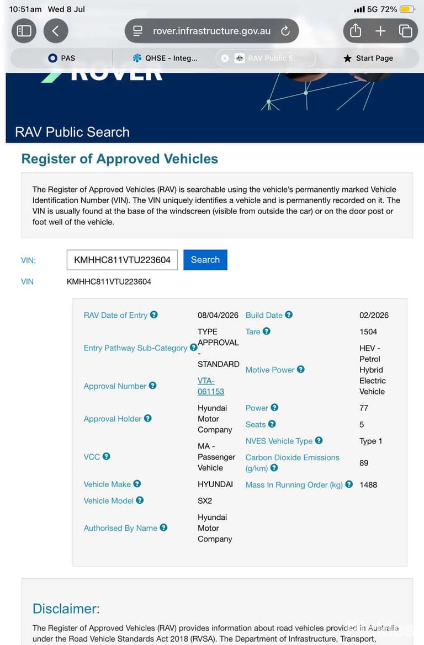Show help for Authorised By Name
This screenshot has height=645, width=424.
(163, 527)
